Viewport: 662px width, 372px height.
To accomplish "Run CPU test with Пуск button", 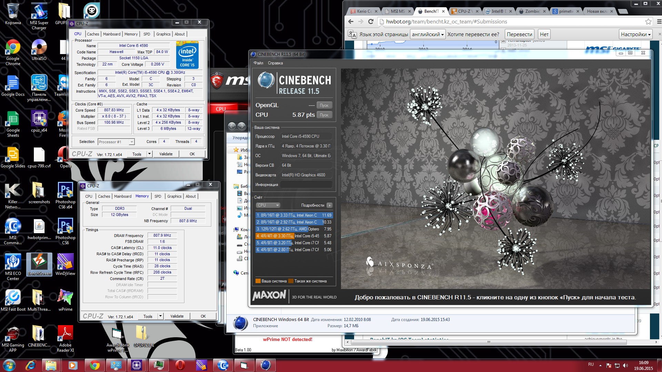I will pos(324,115).
